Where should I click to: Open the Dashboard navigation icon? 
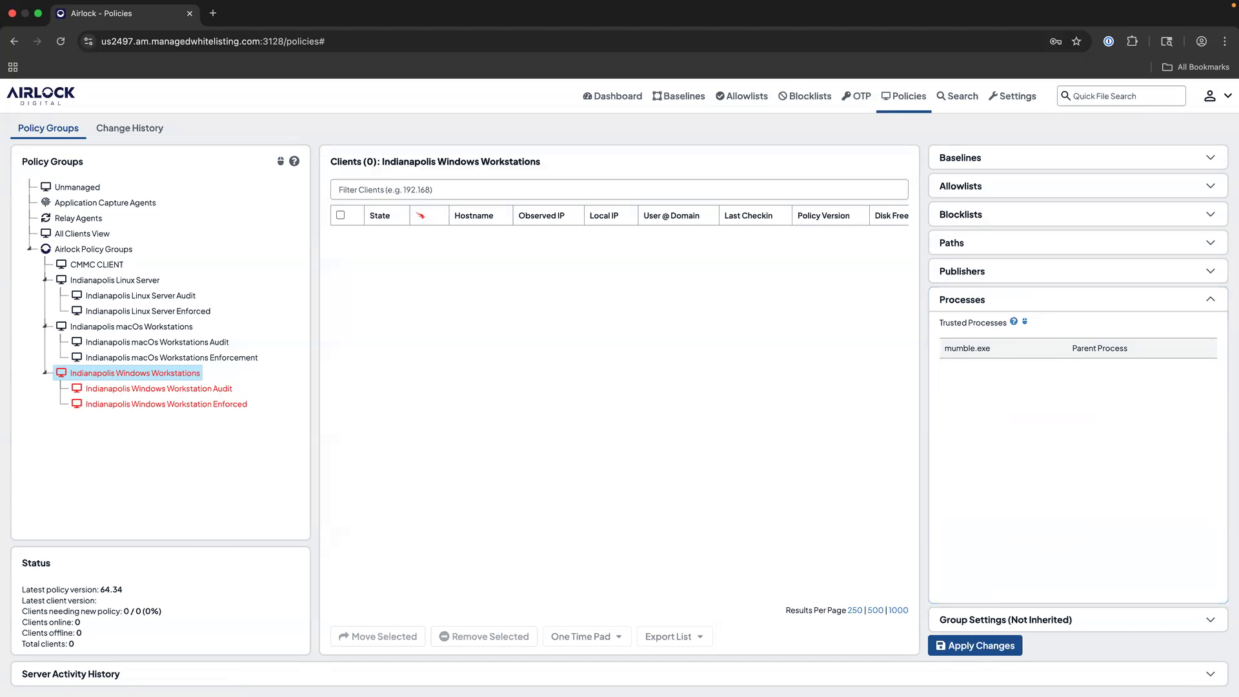pos(588,96)
